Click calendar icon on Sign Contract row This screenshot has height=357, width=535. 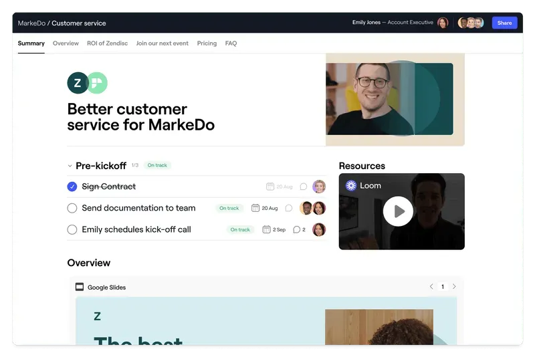click(x=270, y=187)
